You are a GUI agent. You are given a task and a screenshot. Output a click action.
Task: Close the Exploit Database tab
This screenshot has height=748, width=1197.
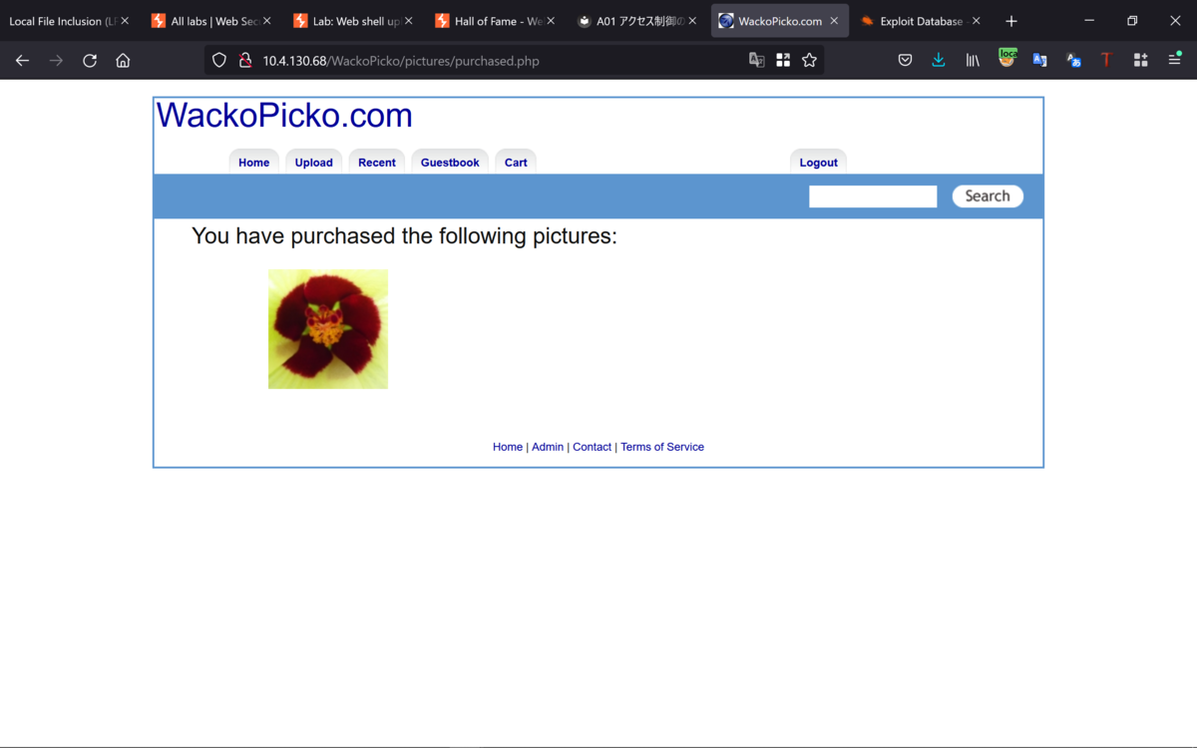click(x=976, y=21)
